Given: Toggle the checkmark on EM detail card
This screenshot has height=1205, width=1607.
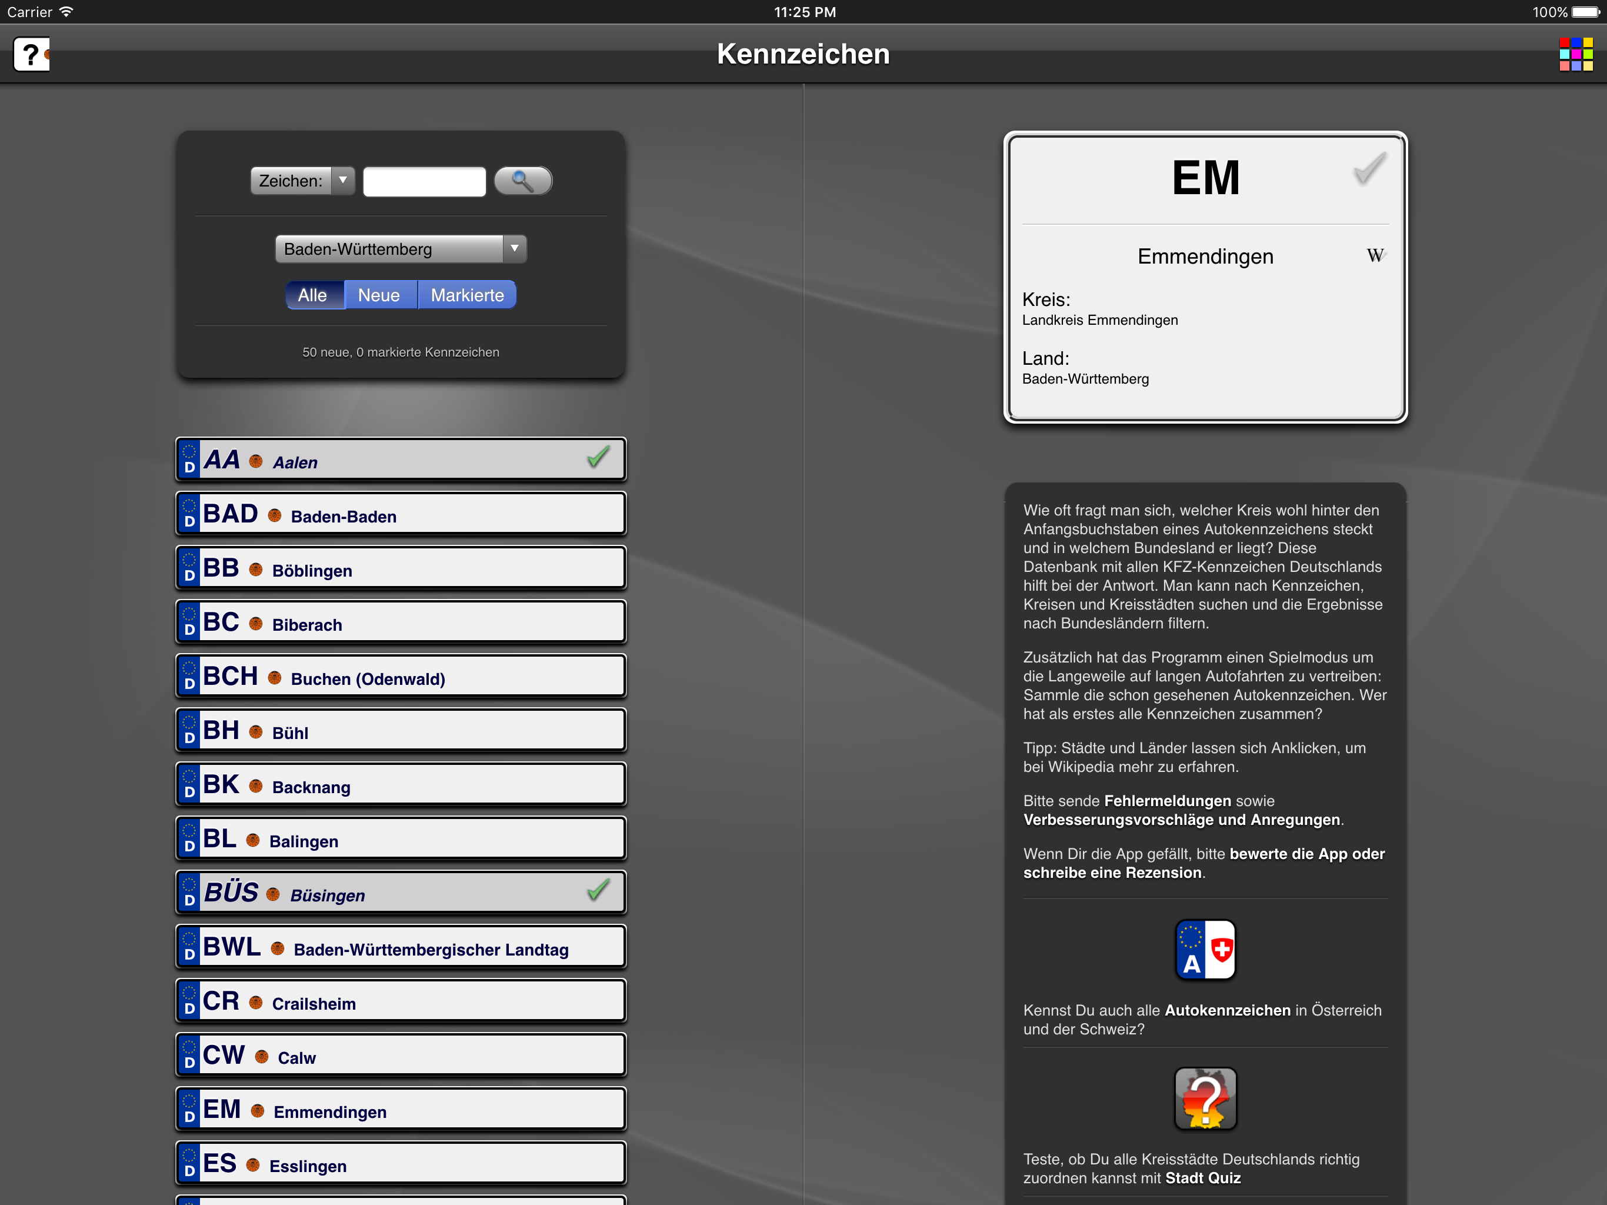Looking at the screenshot, I should 1369,169.
